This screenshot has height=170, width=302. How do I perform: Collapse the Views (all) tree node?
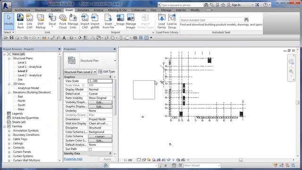[x=4, y=54]
